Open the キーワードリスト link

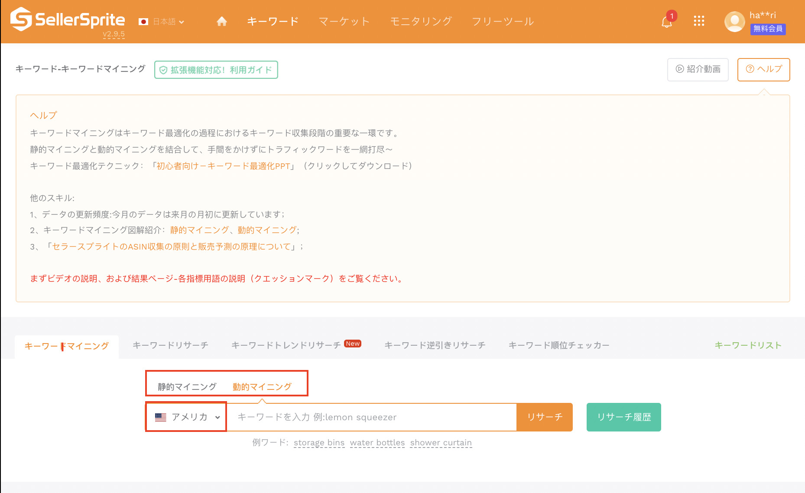748,345
